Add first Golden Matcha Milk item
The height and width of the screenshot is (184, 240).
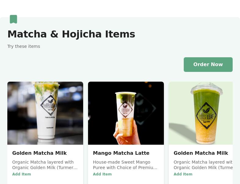pos(22,174)
